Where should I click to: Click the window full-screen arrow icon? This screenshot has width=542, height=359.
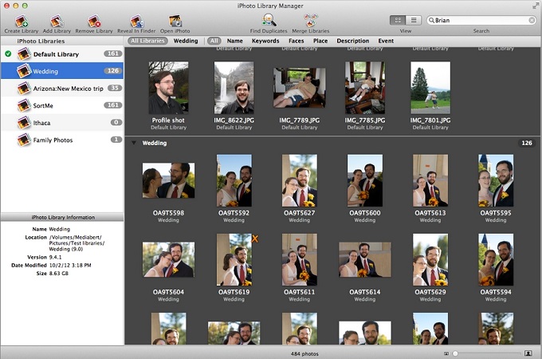(x=536, y=6)
